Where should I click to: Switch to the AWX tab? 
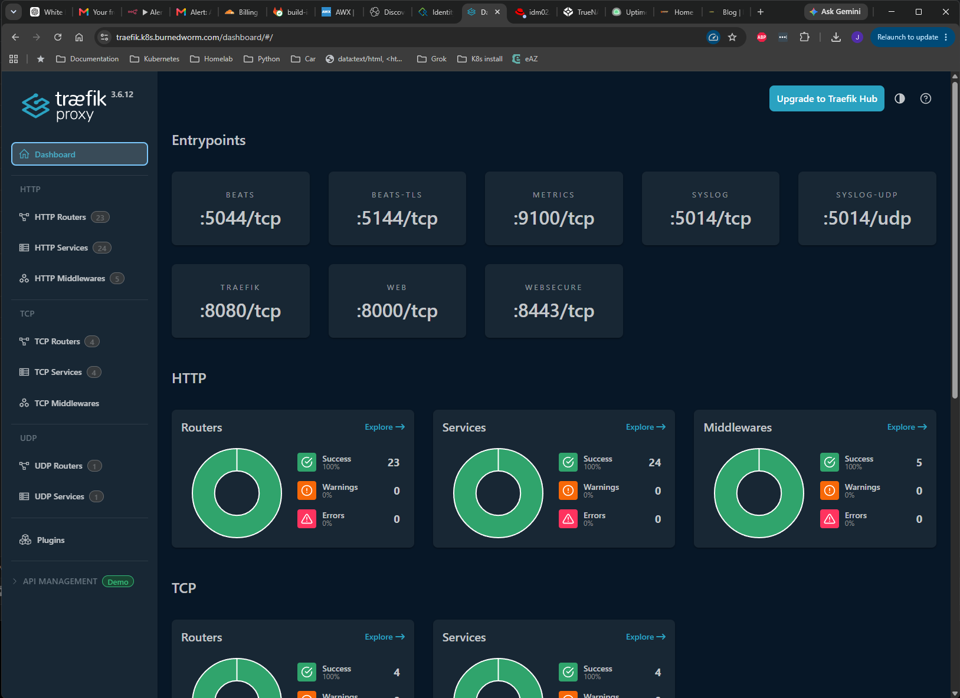click(x=338, y=12)
